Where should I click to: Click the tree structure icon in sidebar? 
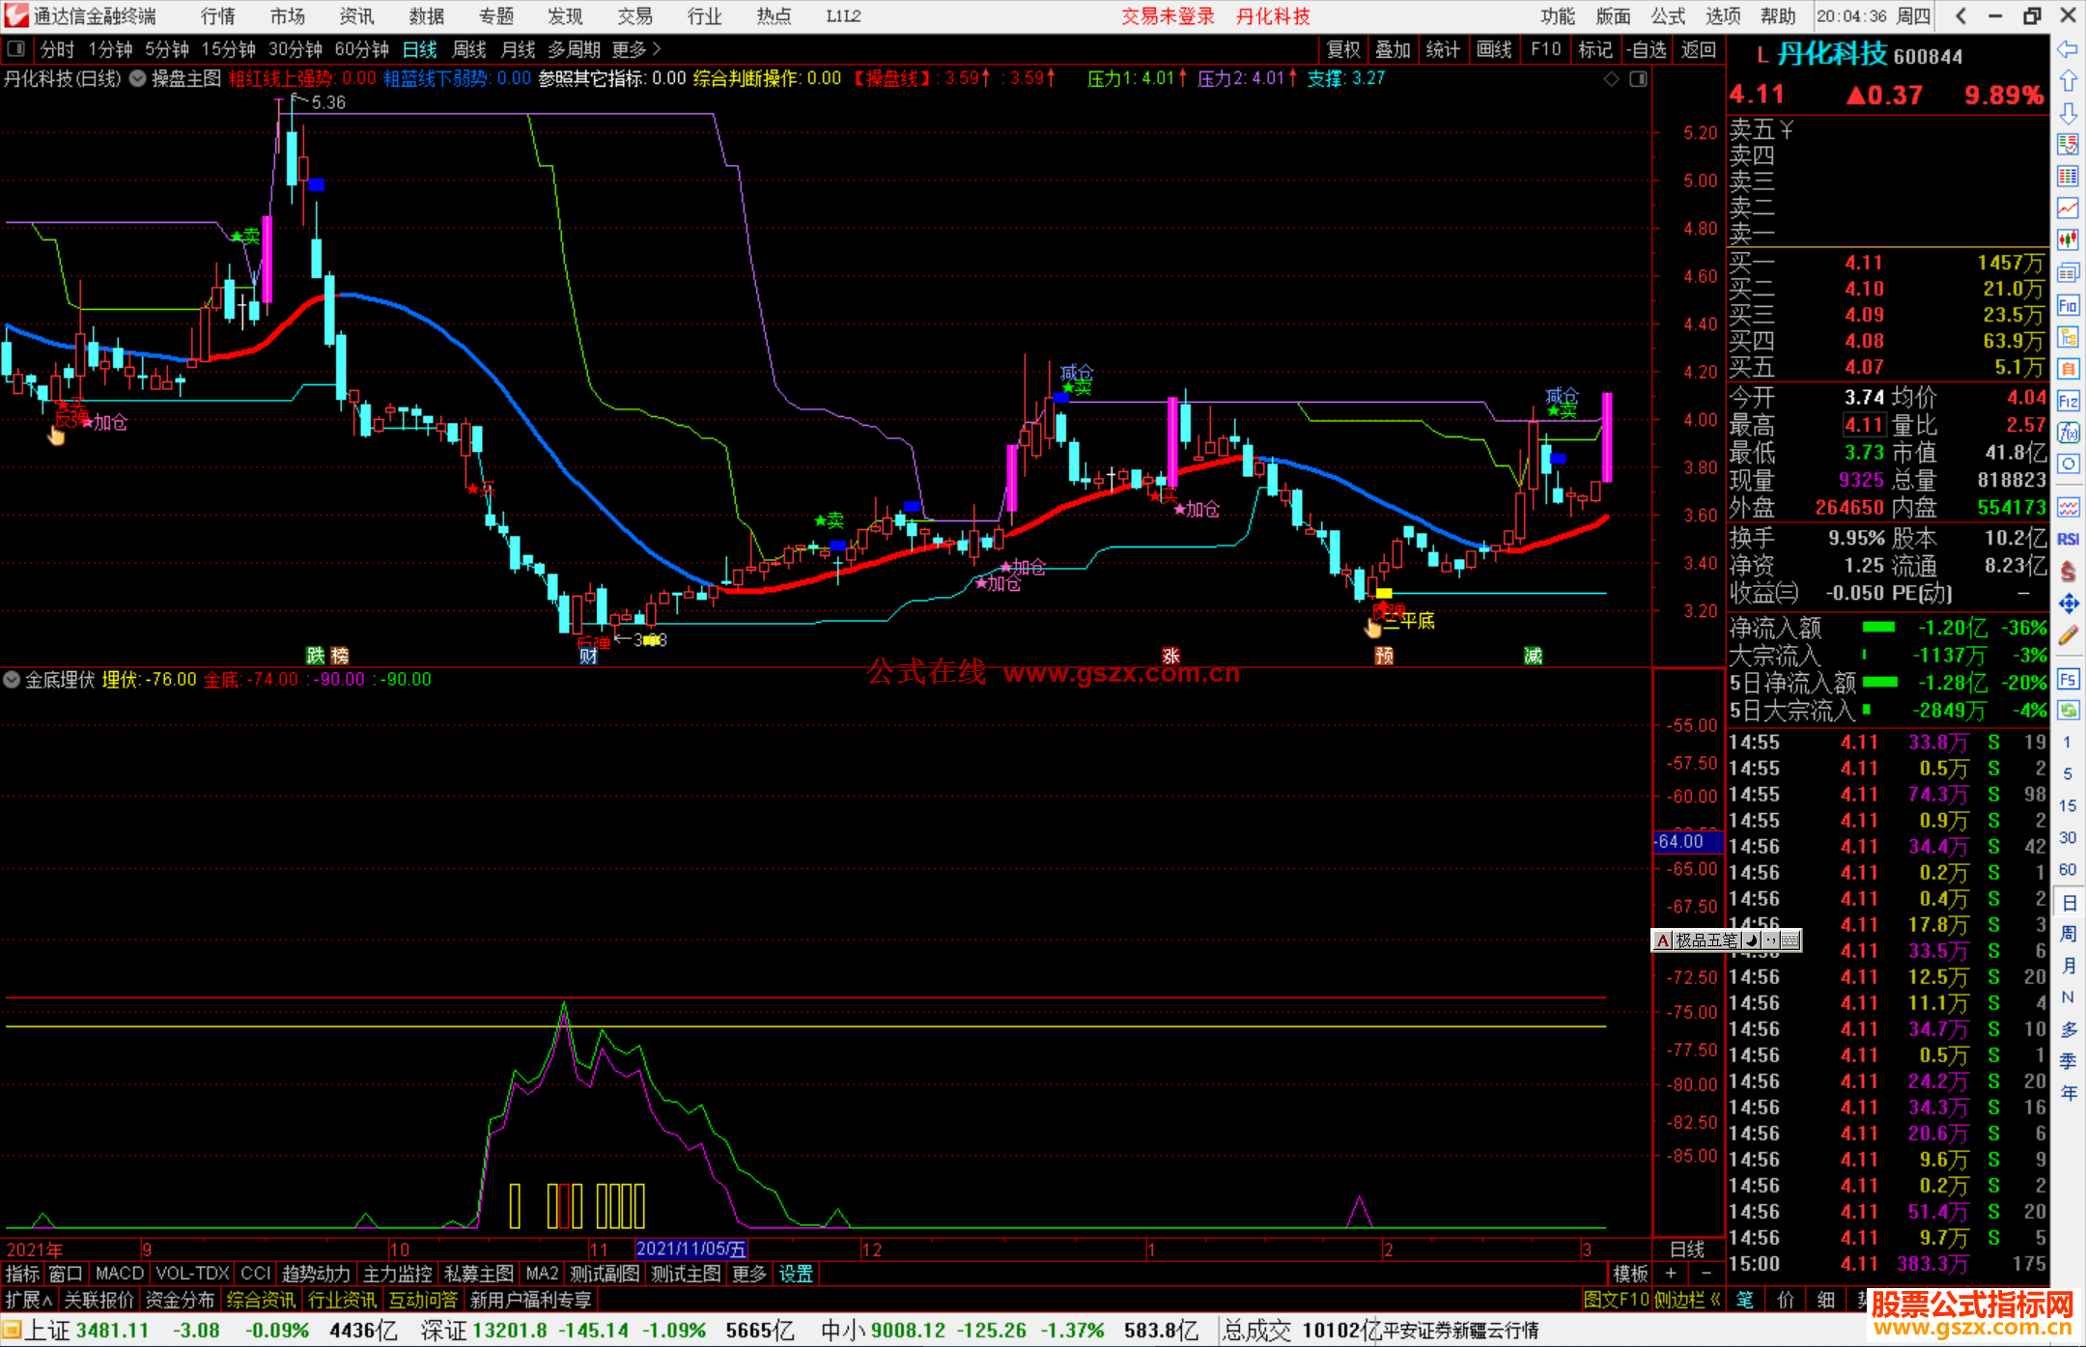(x=2068, y=337)
